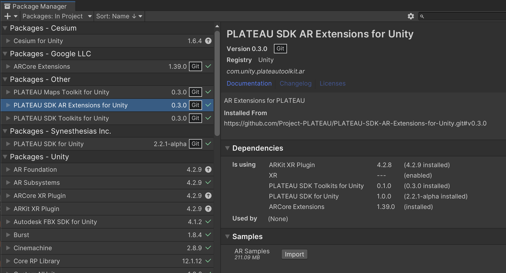Open the Documentation link
506x273 pixels.
coord(249,83)
